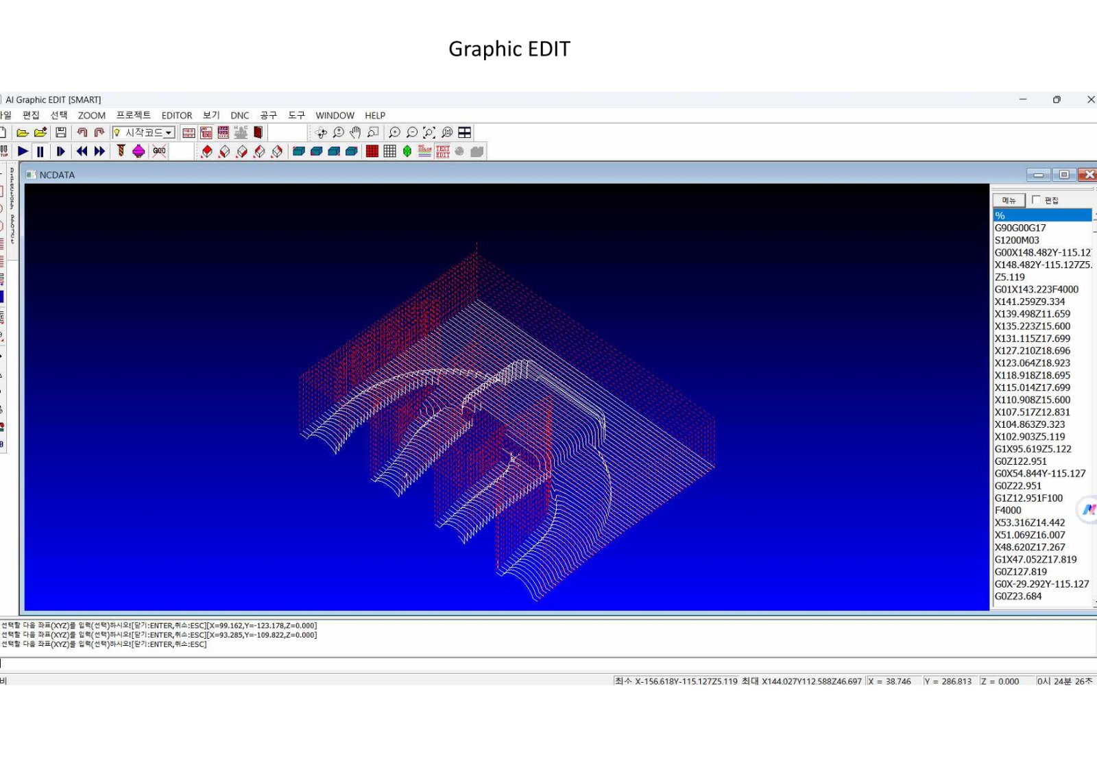Click the magenta spinning top tool icon
Screen dimensions: 1097x776
[138, 151]
